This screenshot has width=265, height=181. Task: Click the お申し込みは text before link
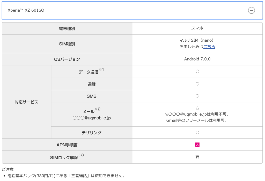(x=191, y=47)
